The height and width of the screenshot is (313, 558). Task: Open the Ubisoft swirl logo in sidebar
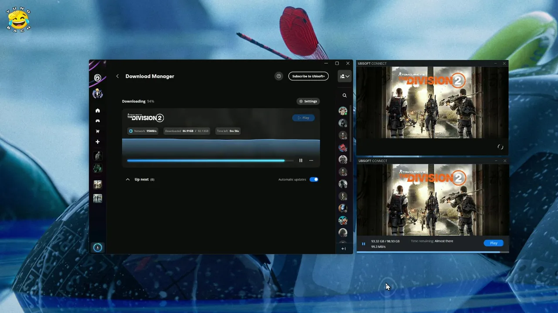tap(98, 78)
